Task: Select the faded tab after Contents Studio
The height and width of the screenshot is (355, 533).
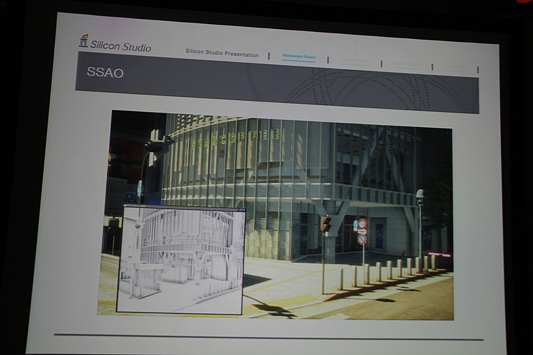Action: (406, 65)
